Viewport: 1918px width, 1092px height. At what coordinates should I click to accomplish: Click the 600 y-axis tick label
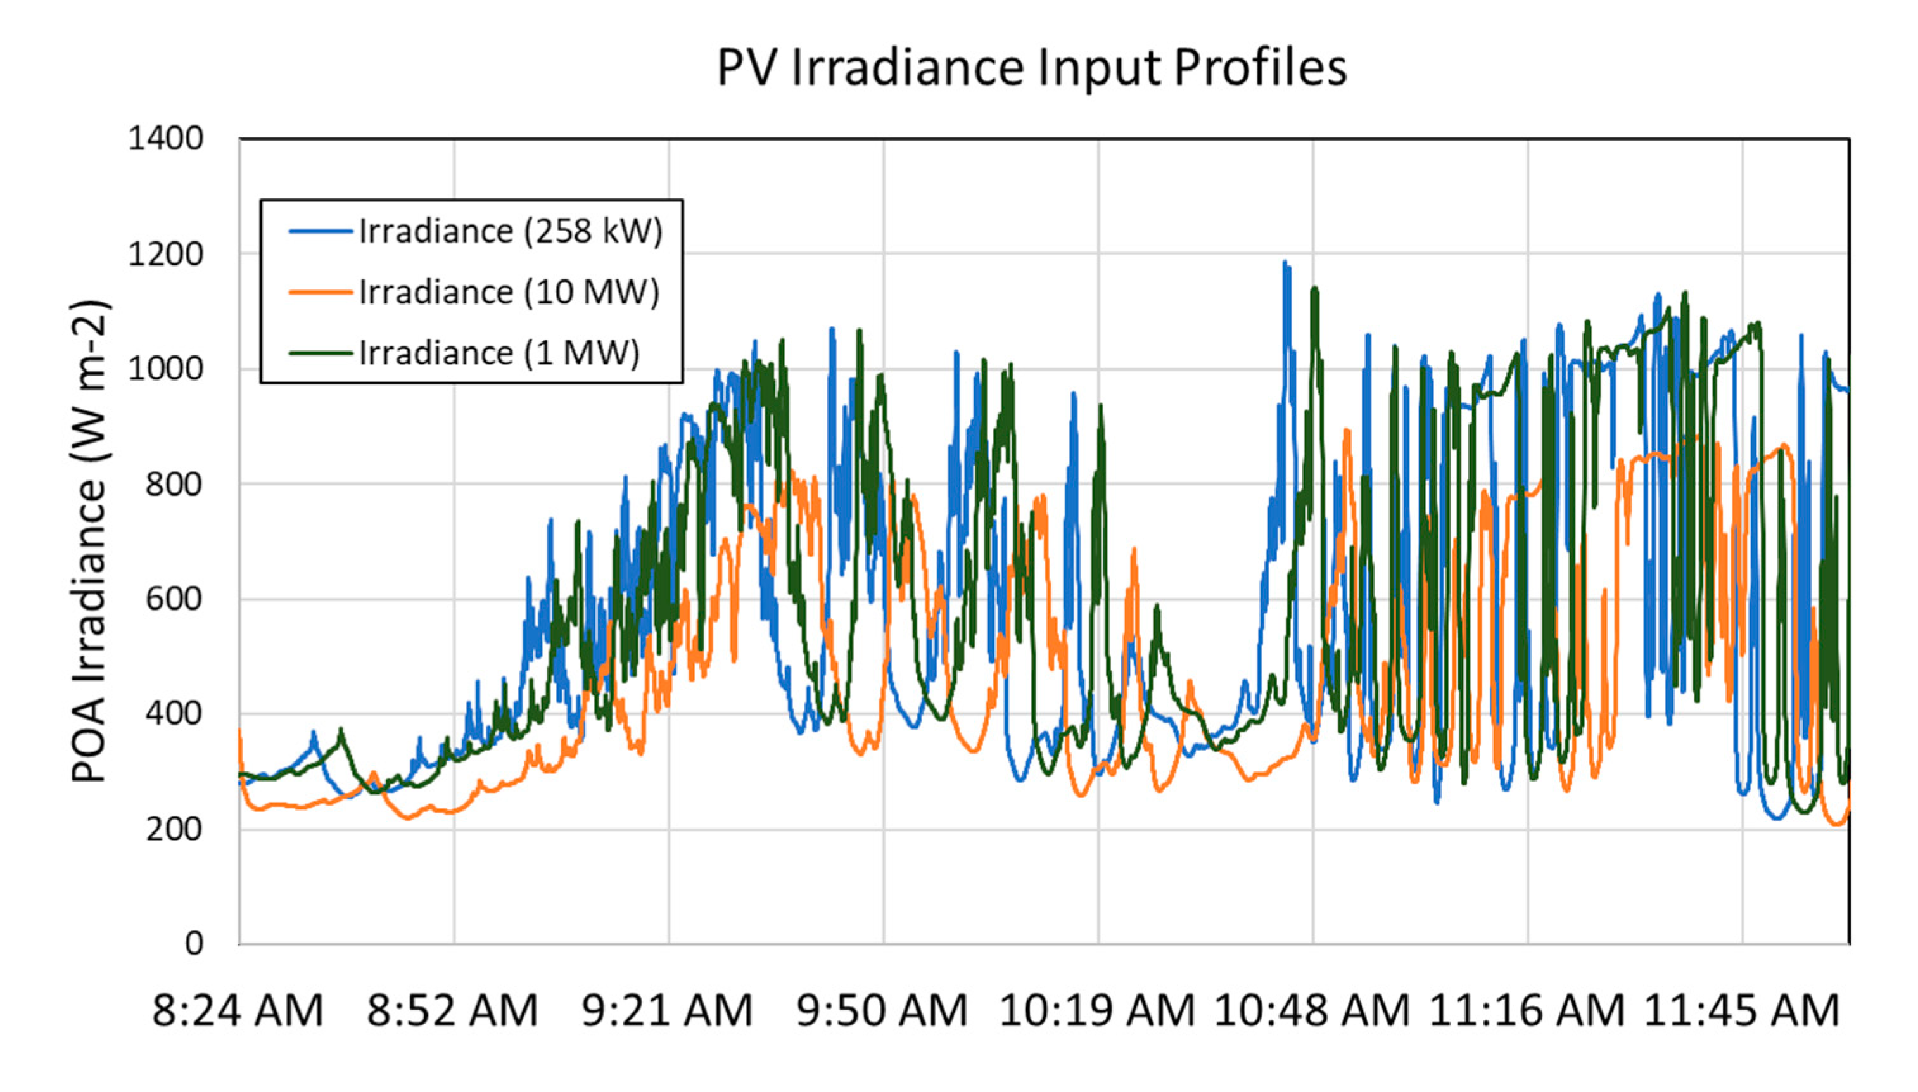point(174,599)
